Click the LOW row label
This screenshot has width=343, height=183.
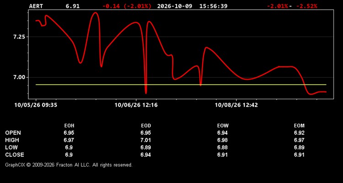11,147
